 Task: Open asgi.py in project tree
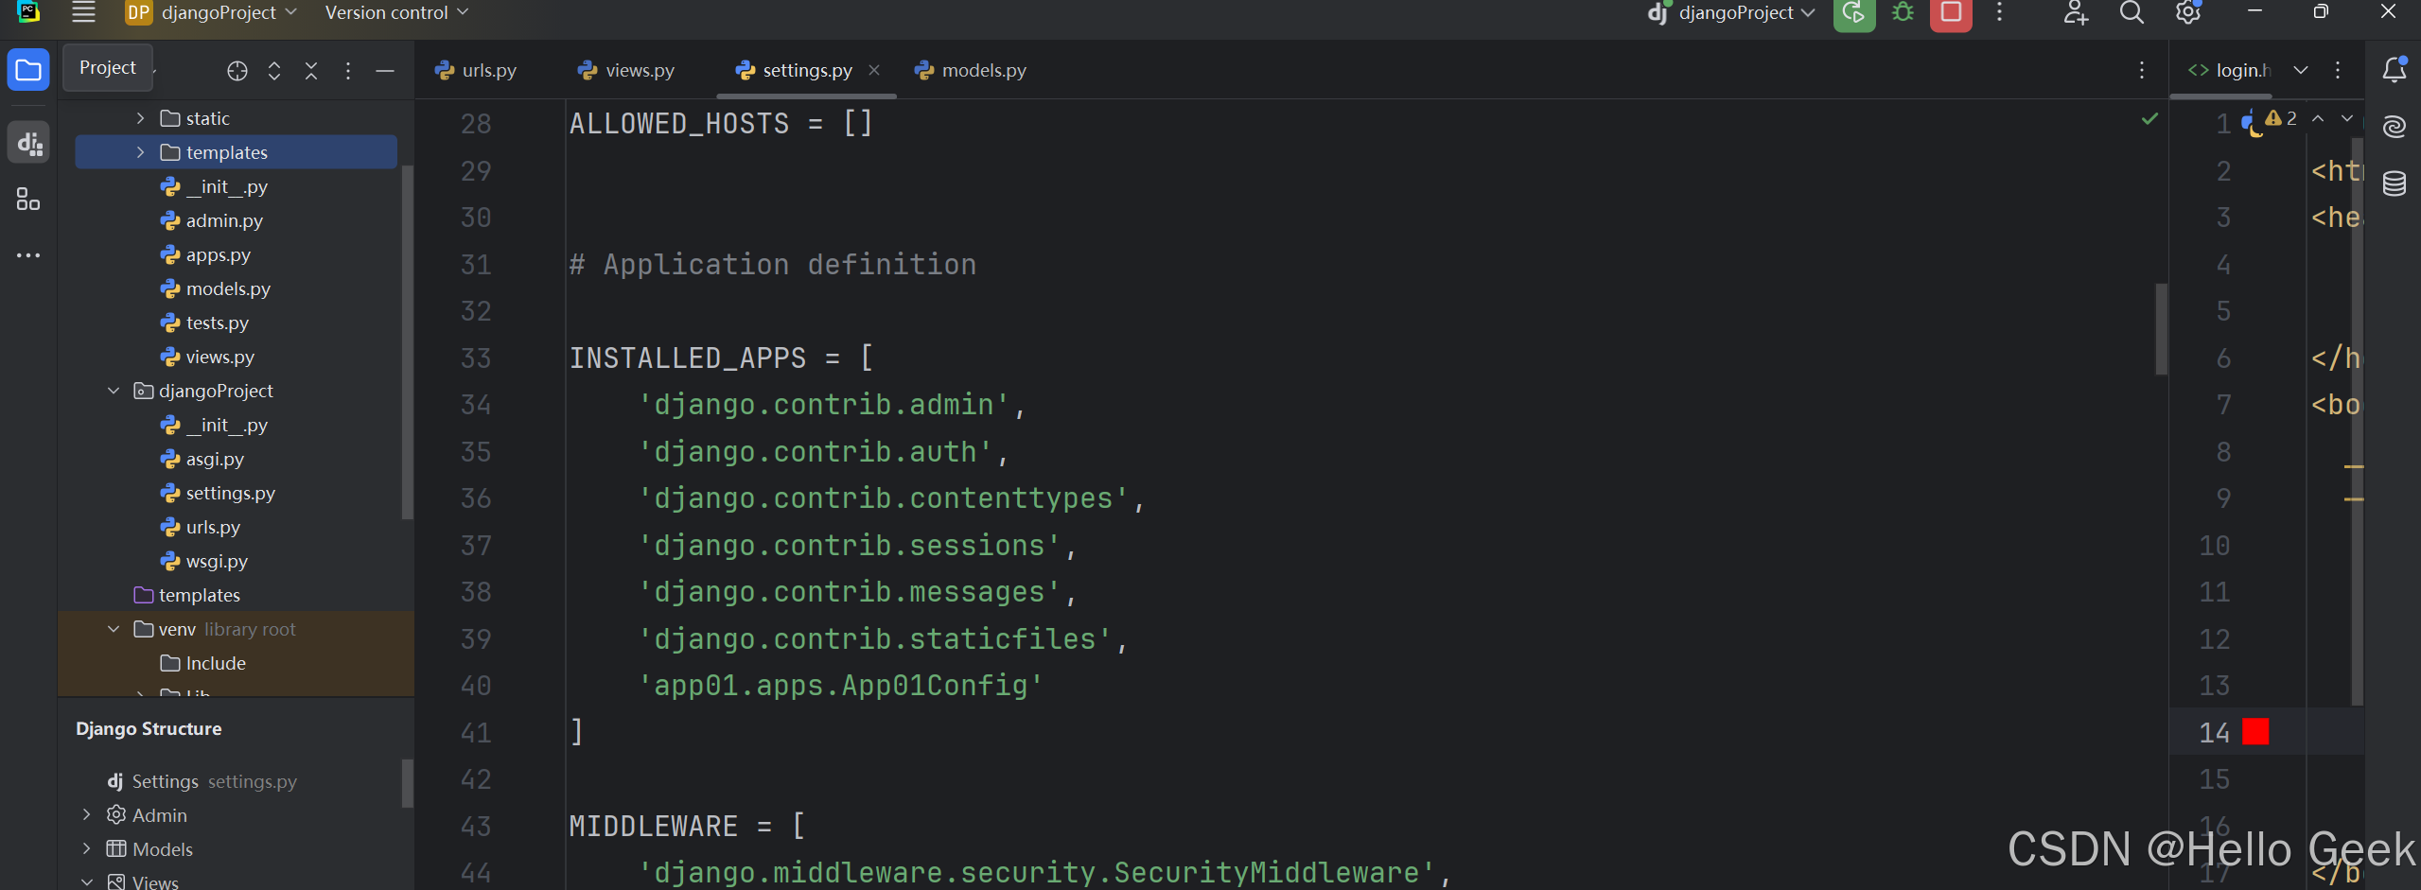point(215,459)
